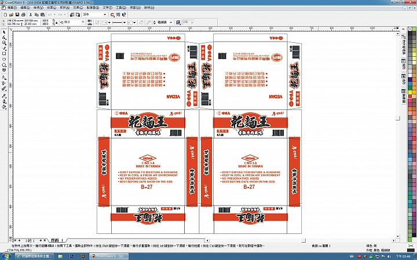417x260 pixels.
Task: Select the Freehand drawing tool
Action: coord(4,49)
